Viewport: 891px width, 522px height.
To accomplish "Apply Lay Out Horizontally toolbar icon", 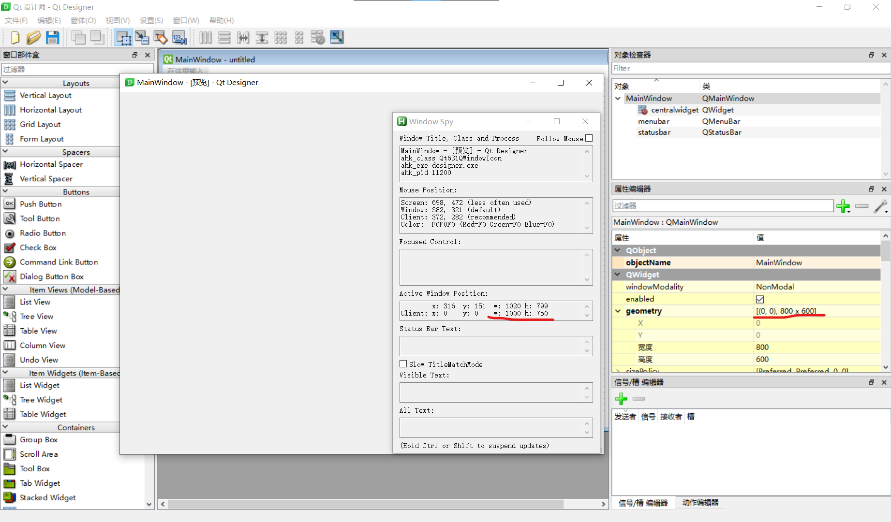I will pyautogui.click(x=206, y=37).
